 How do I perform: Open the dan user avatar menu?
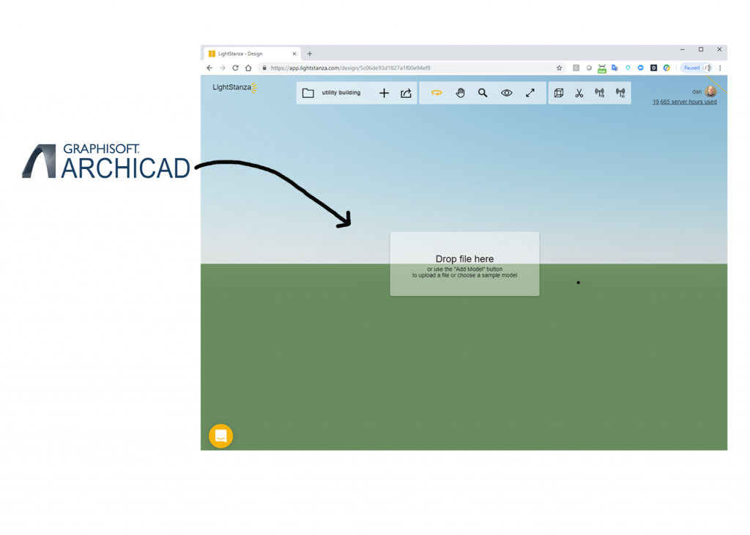710,91
